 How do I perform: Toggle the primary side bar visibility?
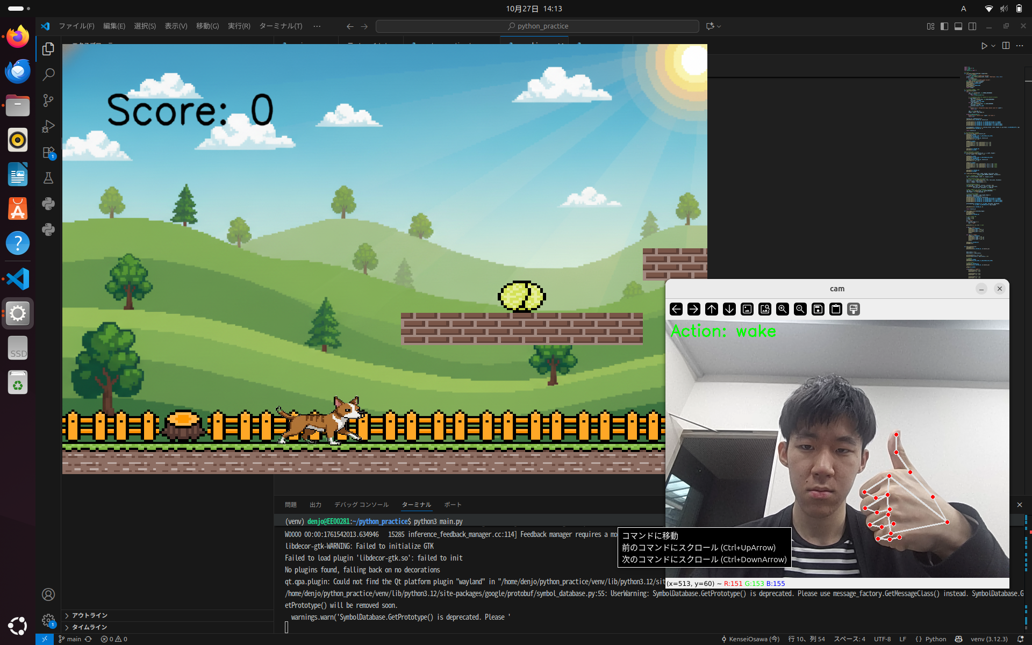click(944, 26)
